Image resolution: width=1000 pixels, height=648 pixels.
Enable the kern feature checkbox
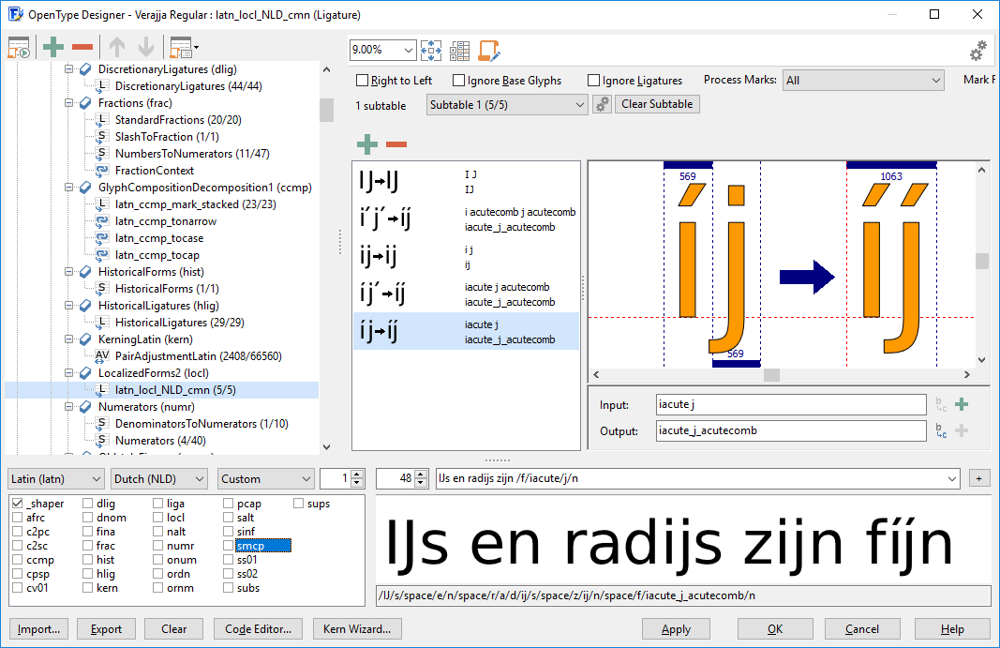point(88,588)
